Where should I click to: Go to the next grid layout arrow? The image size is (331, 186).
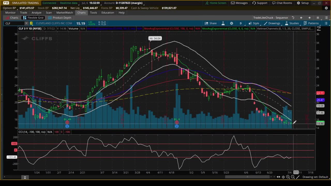(x=309, y=18)
